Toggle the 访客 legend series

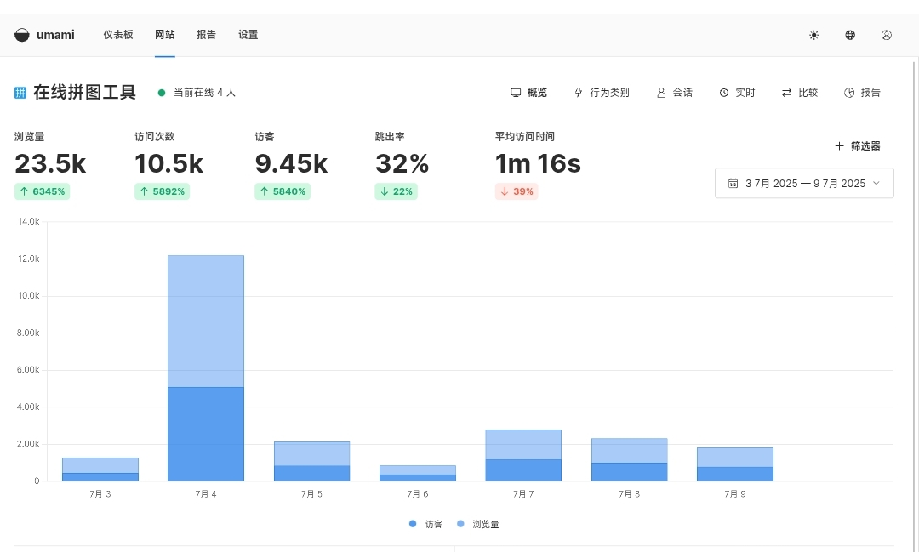click(426, 524)
